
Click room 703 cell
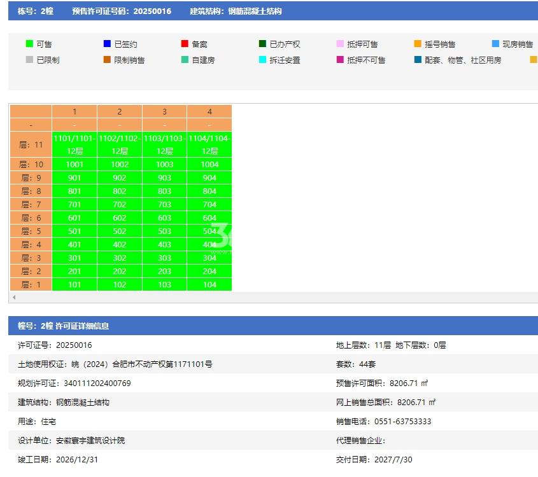tap(164, 205)
